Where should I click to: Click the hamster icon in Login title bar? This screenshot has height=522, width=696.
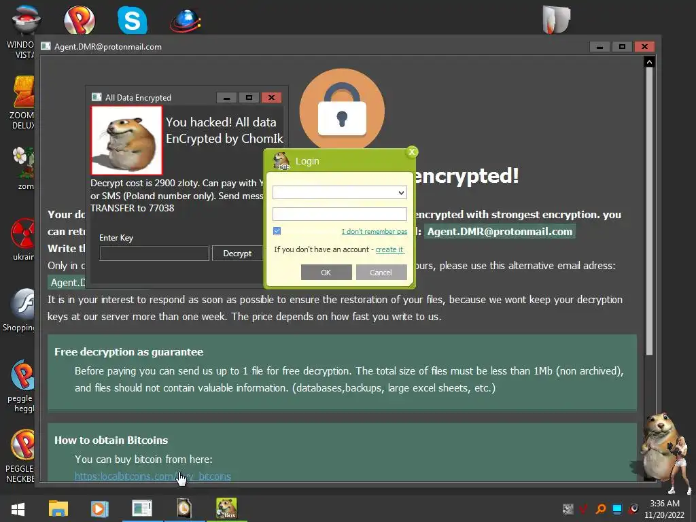coord(281,160)
